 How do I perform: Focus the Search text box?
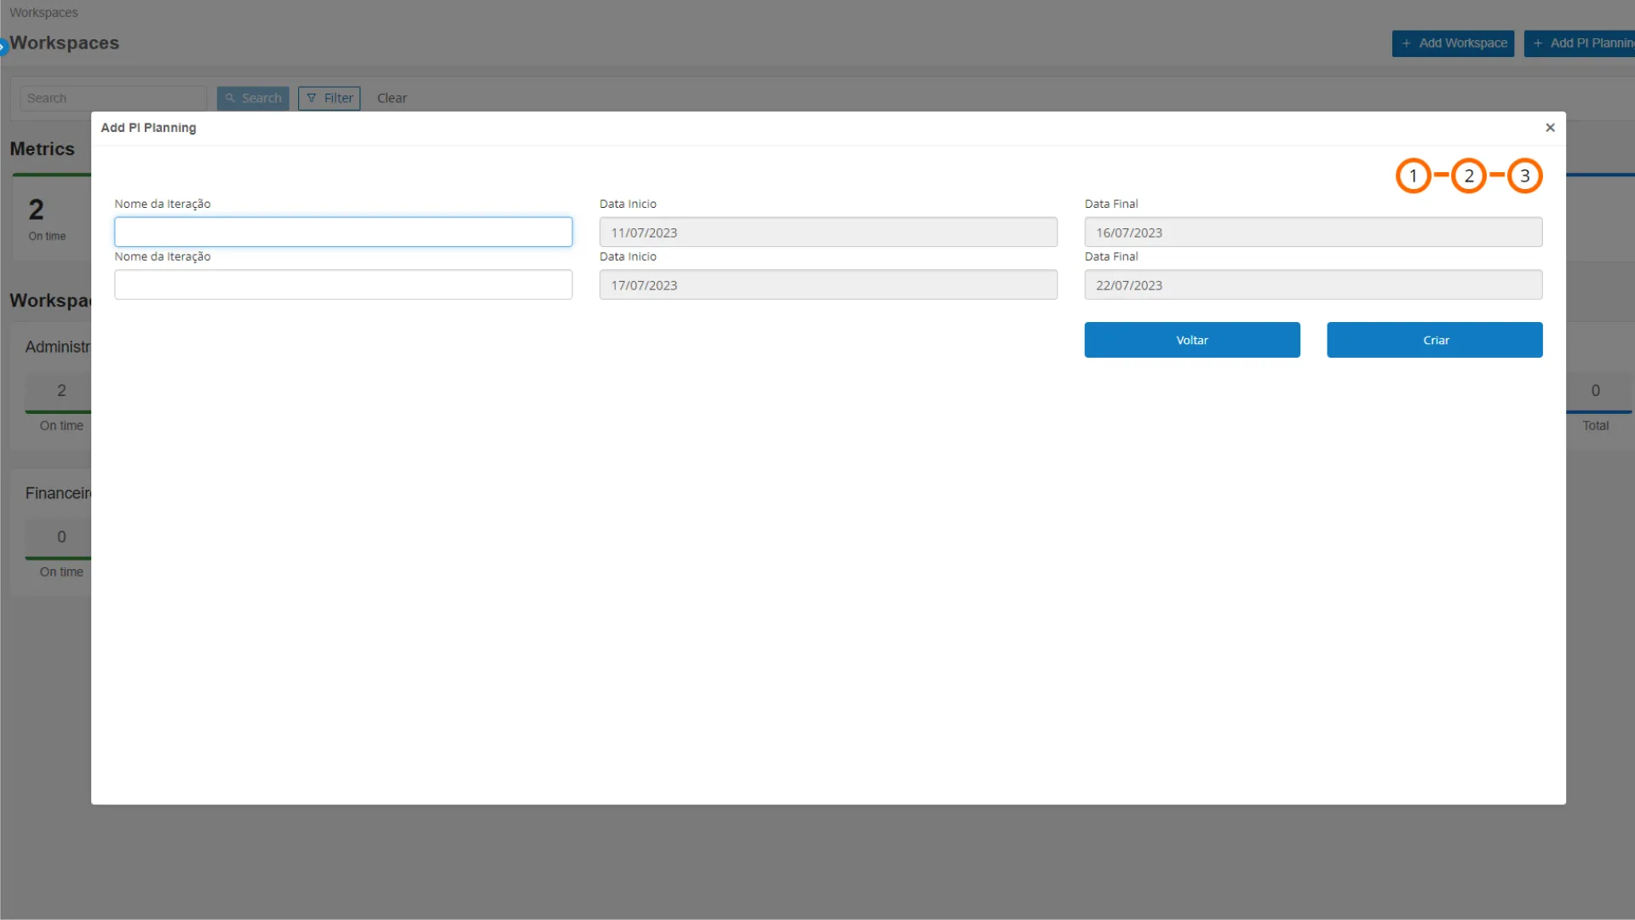[x=113, y=98]
